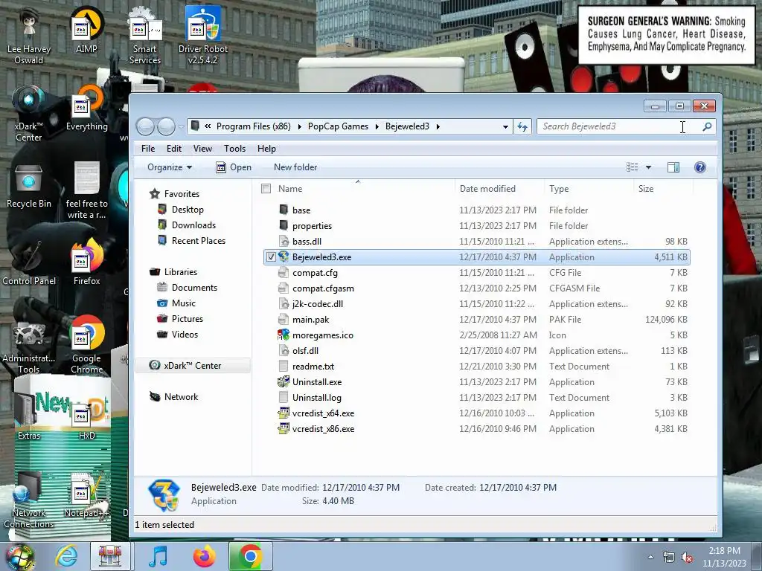Navigate to PopCap Games breadcrumb
The image size is (762, 571).
click(x=339, y=126)
